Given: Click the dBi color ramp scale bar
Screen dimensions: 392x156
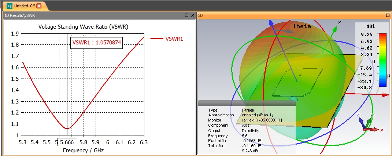Looking at the screenshot, I should (x=382, y=60).
